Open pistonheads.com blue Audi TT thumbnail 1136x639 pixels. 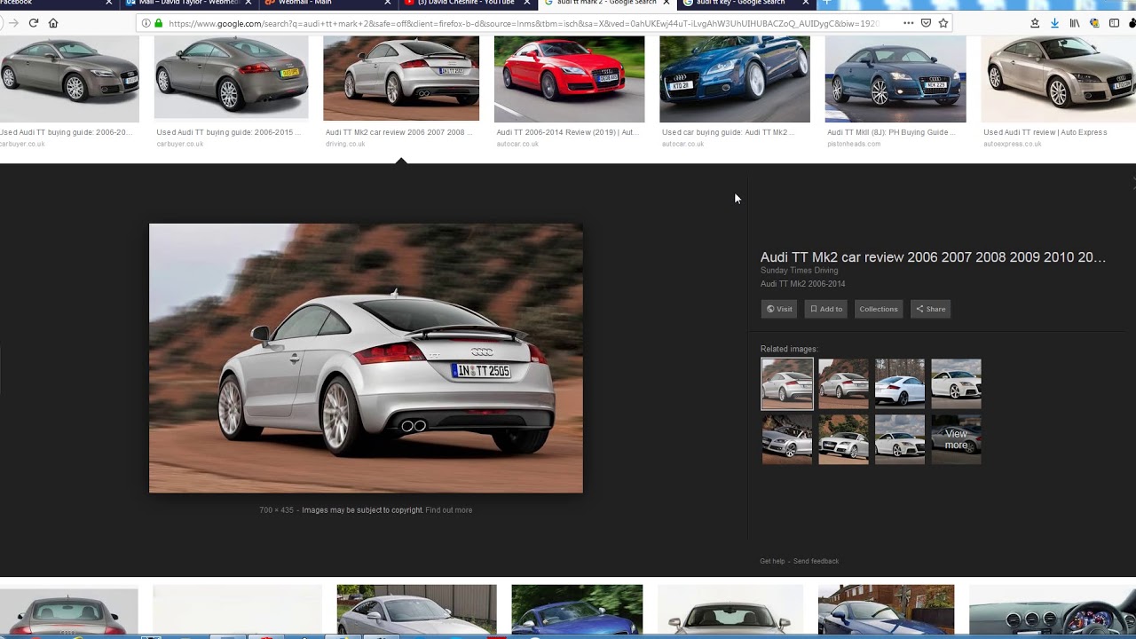point(895,78)
